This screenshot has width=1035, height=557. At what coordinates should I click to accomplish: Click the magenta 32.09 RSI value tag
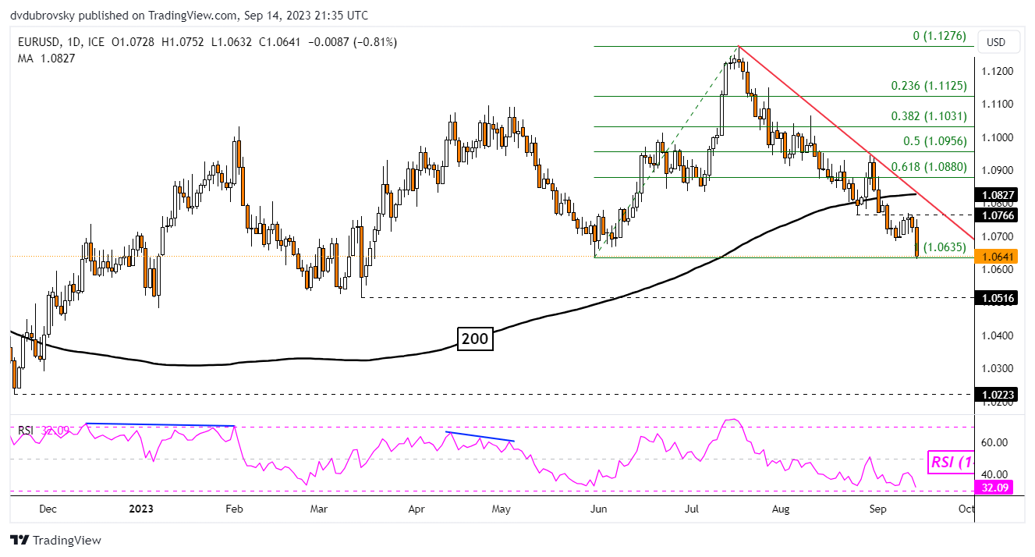click(994, 488)
